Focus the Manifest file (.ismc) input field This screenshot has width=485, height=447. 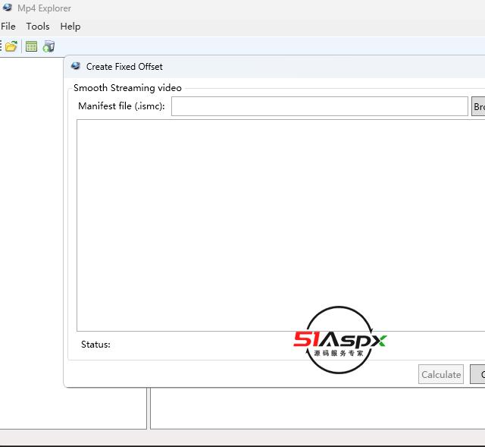click(x=320, y=106)
